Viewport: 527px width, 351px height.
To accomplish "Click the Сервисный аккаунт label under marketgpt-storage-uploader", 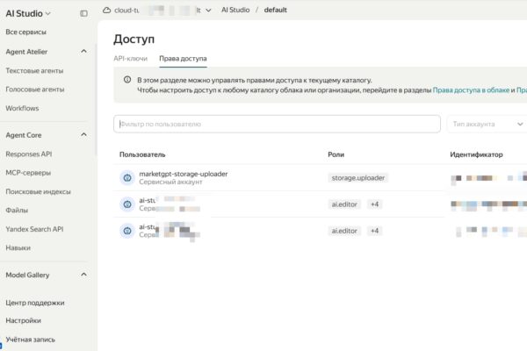I will tap(170, 182).
